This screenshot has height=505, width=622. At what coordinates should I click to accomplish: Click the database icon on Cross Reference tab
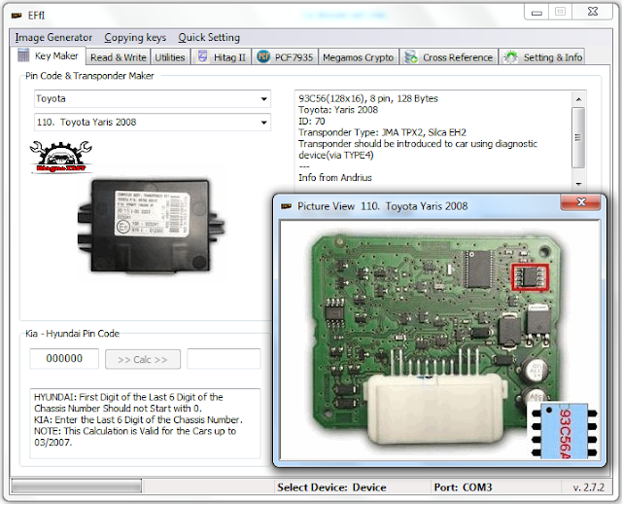pos(410,56)
